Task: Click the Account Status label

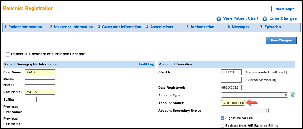Action: [x=171, y=103]
